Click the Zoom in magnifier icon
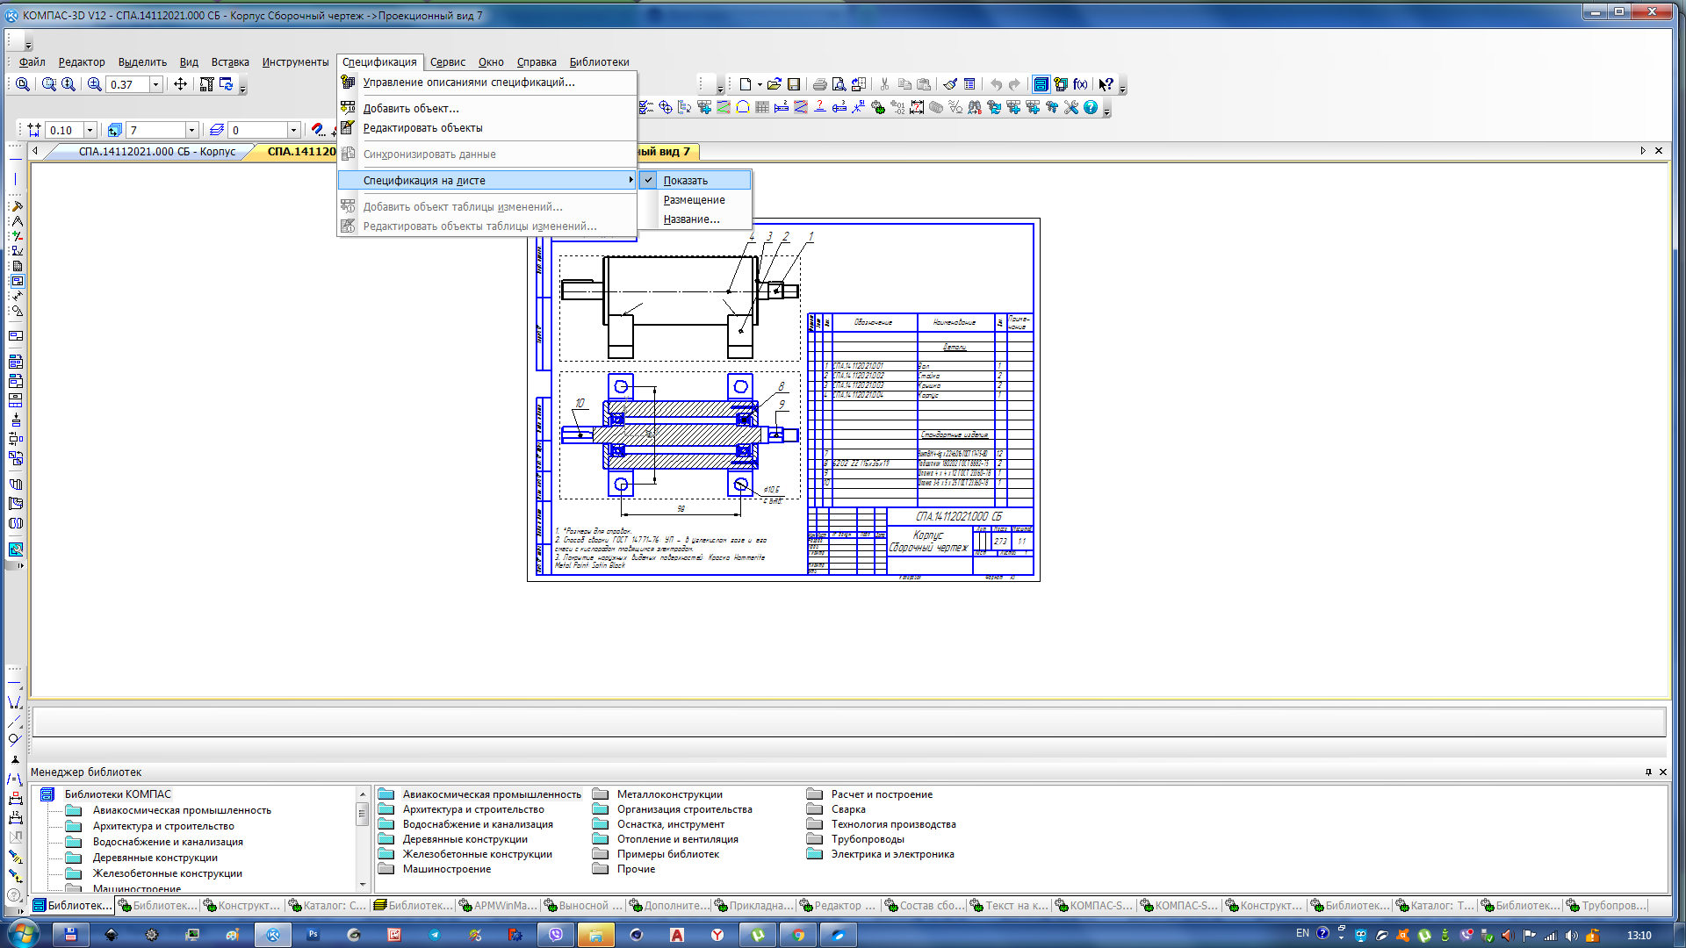Image resolution: width=1686 pixels, height=948 pixels. (x=94, y=84)
